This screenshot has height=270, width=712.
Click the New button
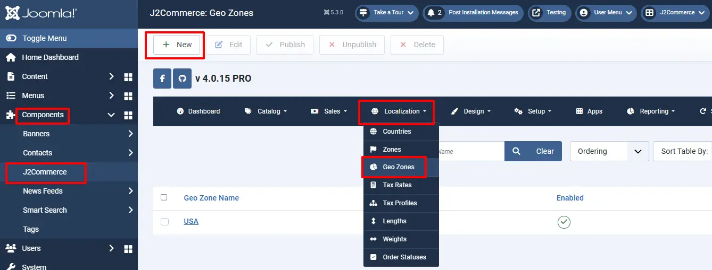[x=177, y=45]
